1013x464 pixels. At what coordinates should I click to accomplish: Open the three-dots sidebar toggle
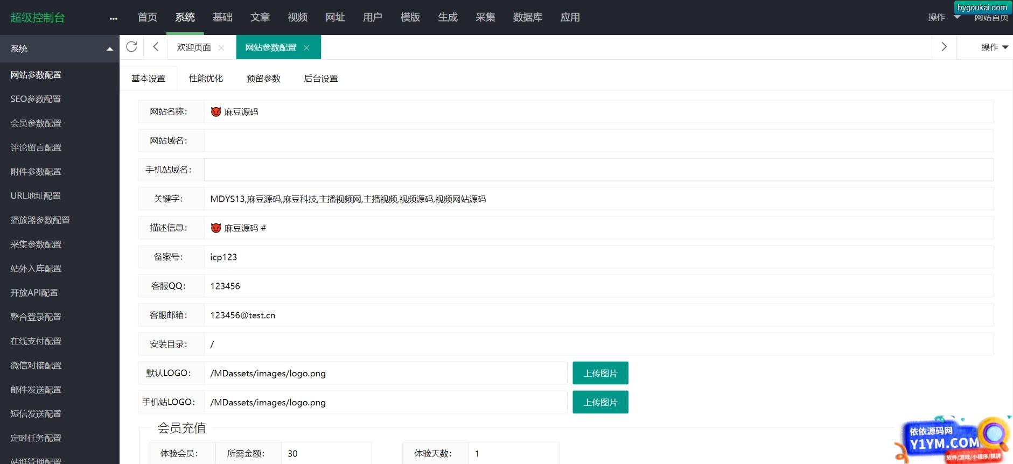point(113,18)
